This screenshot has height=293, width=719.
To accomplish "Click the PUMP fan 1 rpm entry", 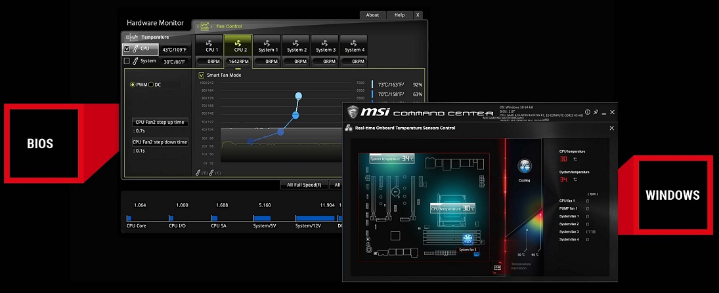I will point(574,208).
